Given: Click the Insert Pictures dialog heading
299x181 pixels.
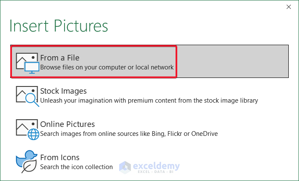Looking at the screenshot, I should point(59,26).
